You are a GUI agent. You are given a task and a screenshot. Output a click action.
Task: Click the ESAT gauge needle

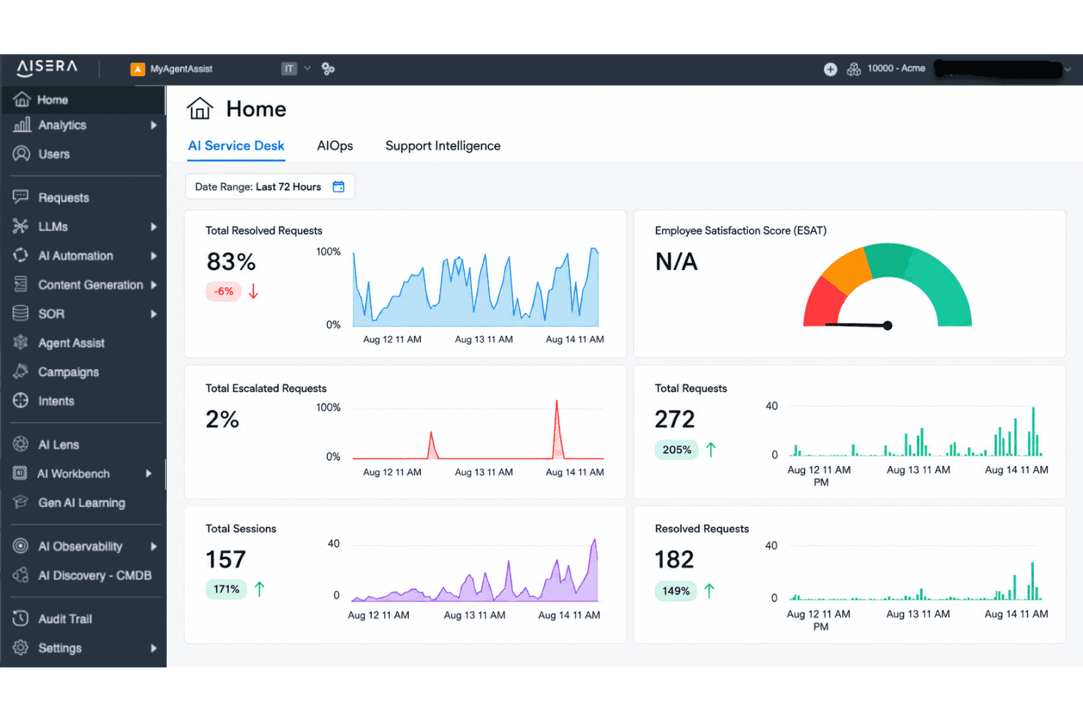pos(858,325)
